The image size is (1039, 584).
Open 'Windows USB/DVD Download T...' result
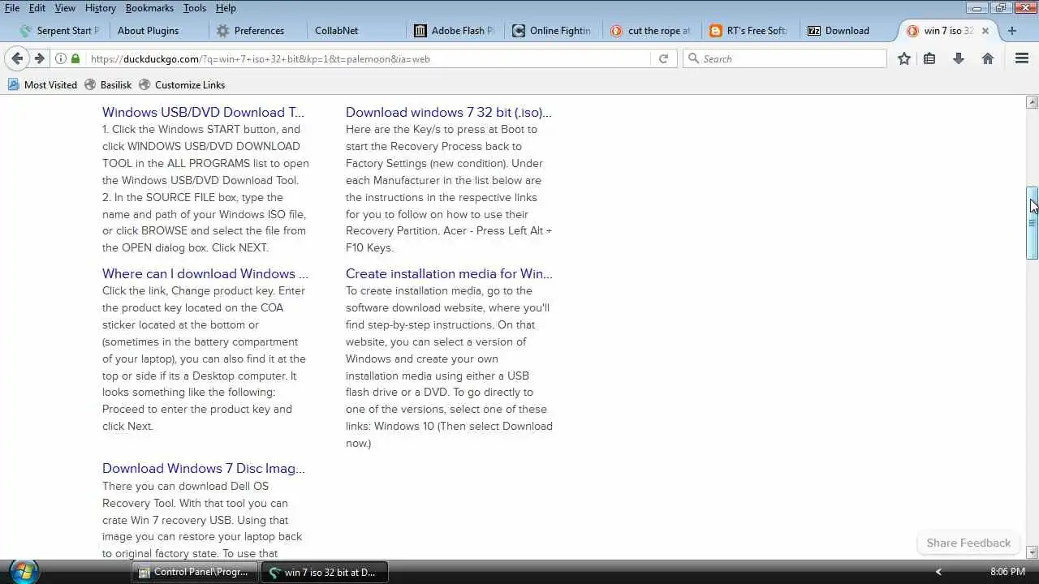pyautogui.click(x=203, y=112)
